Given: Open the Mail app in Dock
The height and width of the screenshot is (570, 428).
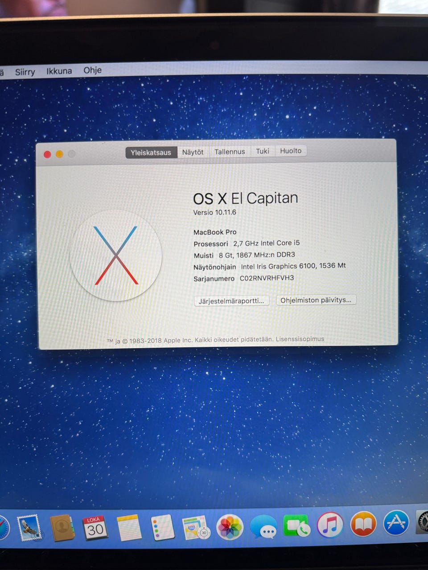Looking at the screenshot, I should [x=30, y=528].
